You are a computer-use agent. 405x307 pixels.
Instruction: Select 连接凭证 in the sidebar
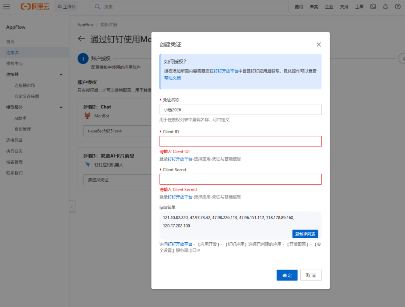click(x=14, y=140)
